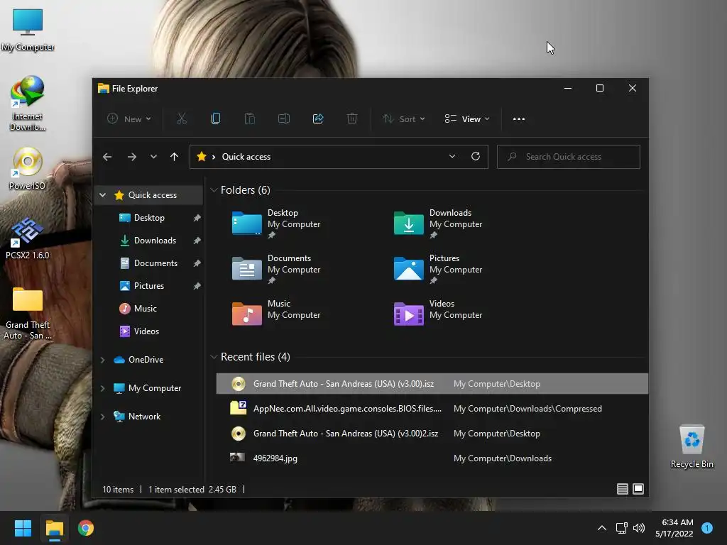Open the Documents folder tile
The image size is (727, 545).
tap(277, 269)
